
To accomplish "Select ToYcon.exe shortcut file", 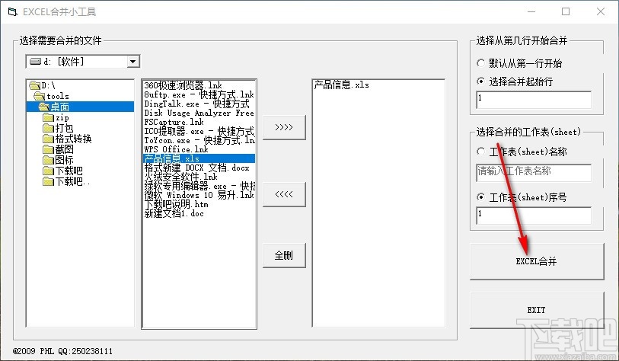I will click(199, 140).
